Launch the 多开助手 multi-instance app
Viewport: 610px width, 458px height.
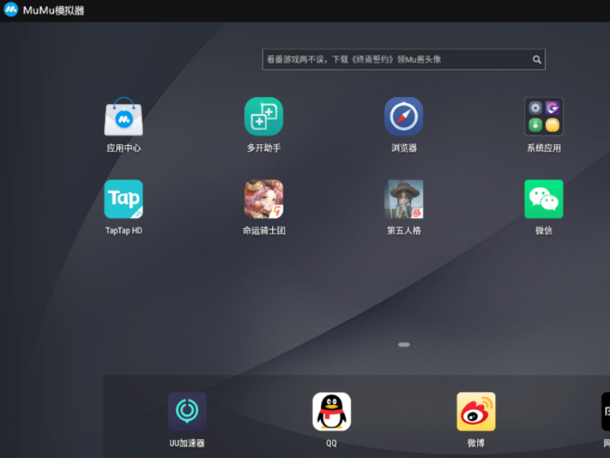point(264,116)
